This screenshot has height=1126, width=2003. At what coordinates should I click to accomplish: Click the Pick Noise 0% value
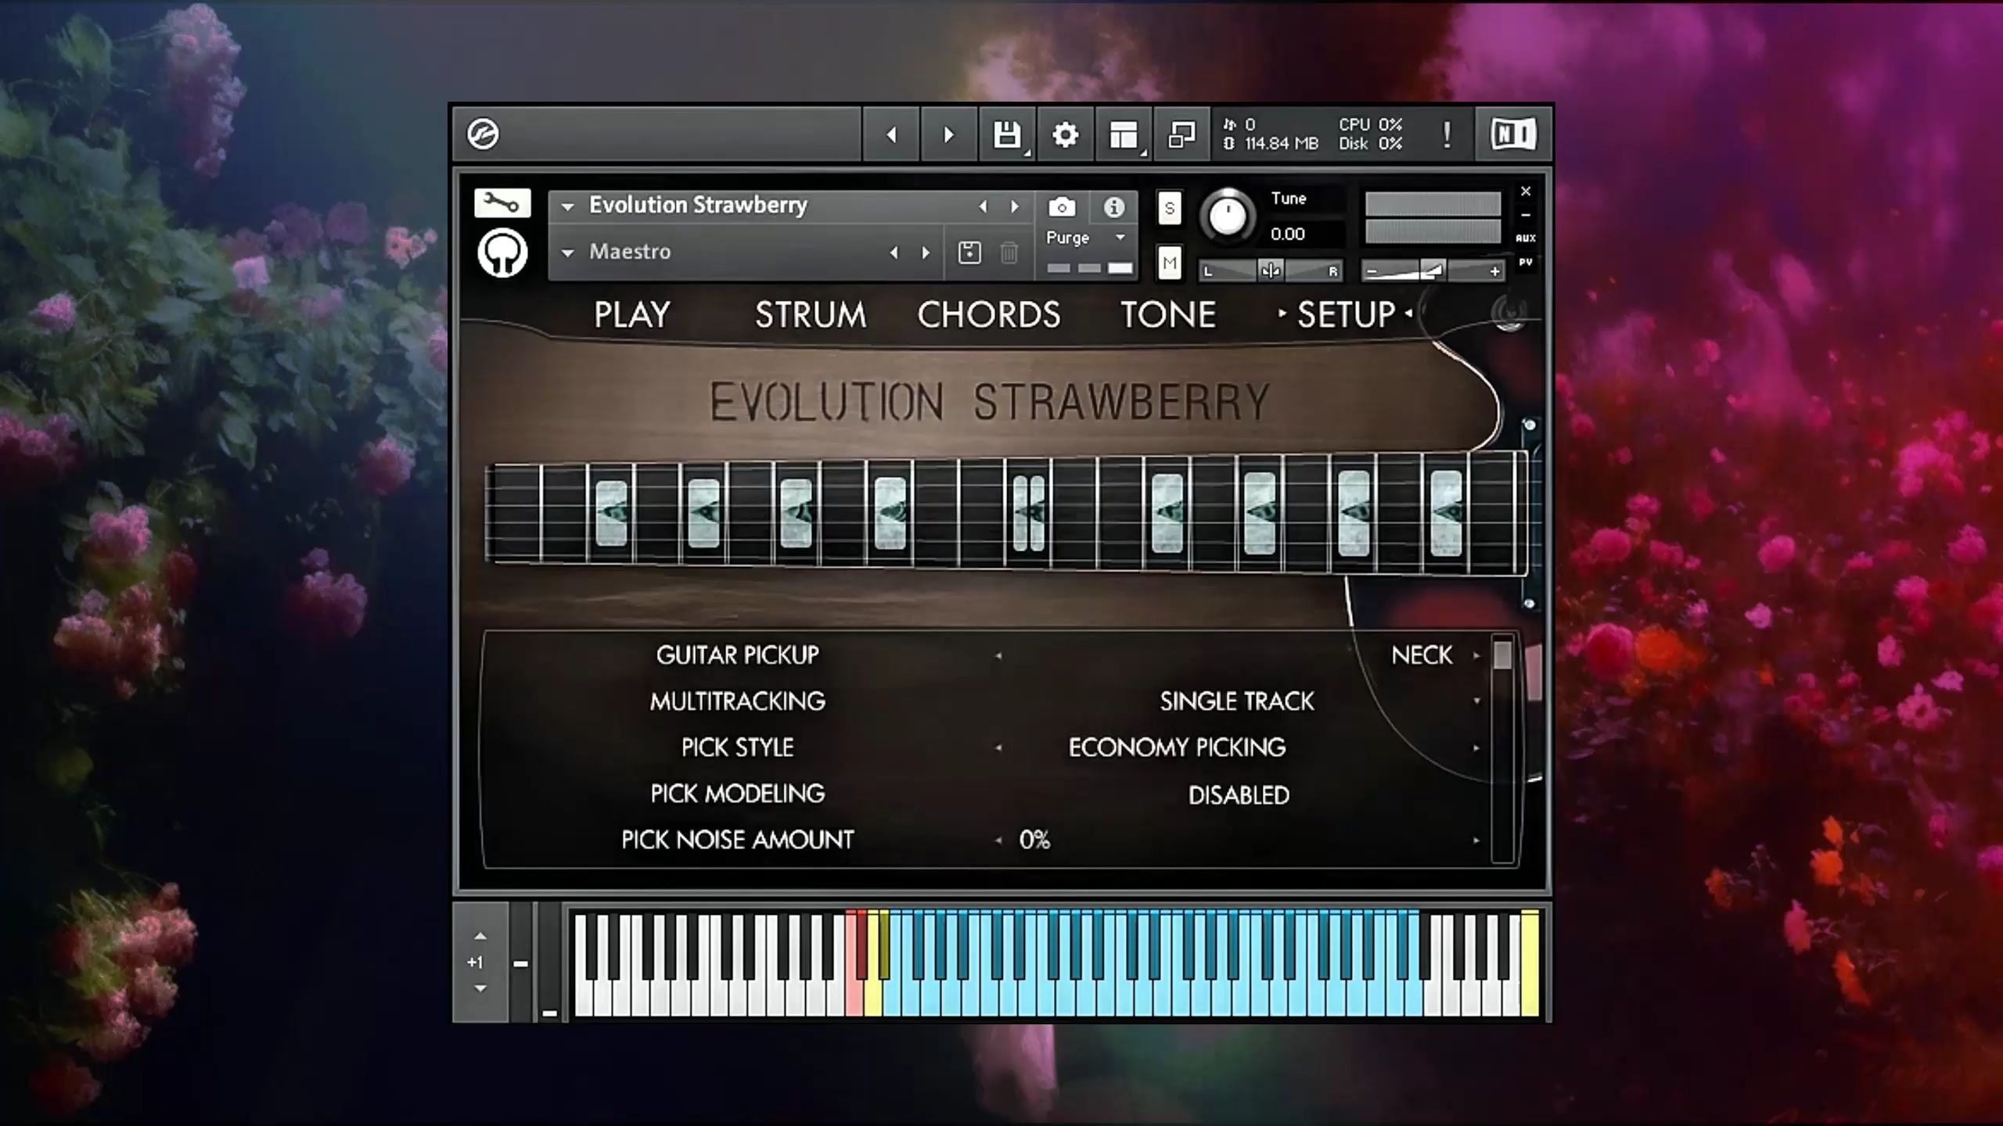coord(1034,840)
